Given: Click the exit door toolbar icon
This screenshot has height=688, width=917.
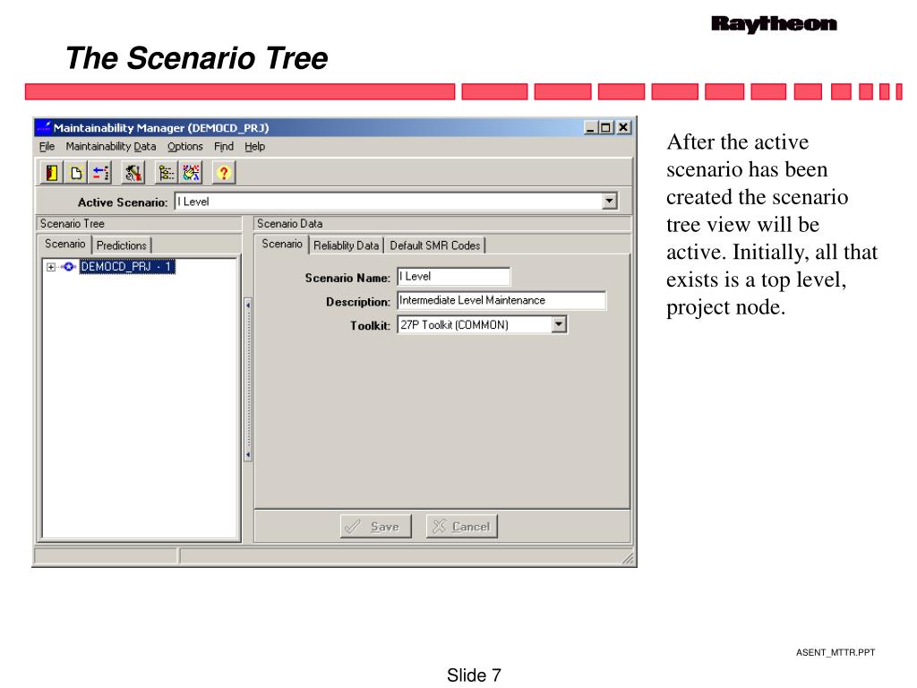Looking at the screenshot, I should pos(52,173).
